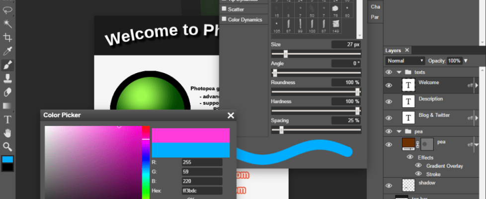Viewport: 486px width, 199px height.
Task: Adjust the Hardness slider
Action: tap(316, 111)
